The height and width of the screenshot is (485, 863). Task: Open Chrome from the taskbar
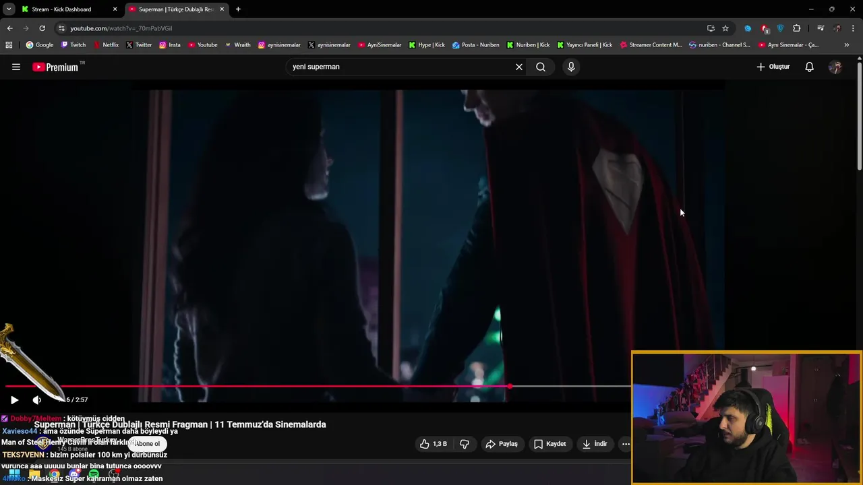click(54, 475)
